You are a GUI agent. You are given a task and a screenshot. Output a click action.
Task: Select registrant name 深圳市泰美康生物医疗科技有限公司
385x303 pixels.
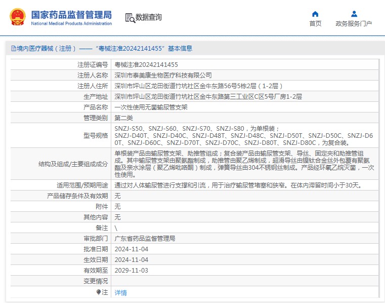click(x=163, y=75)
